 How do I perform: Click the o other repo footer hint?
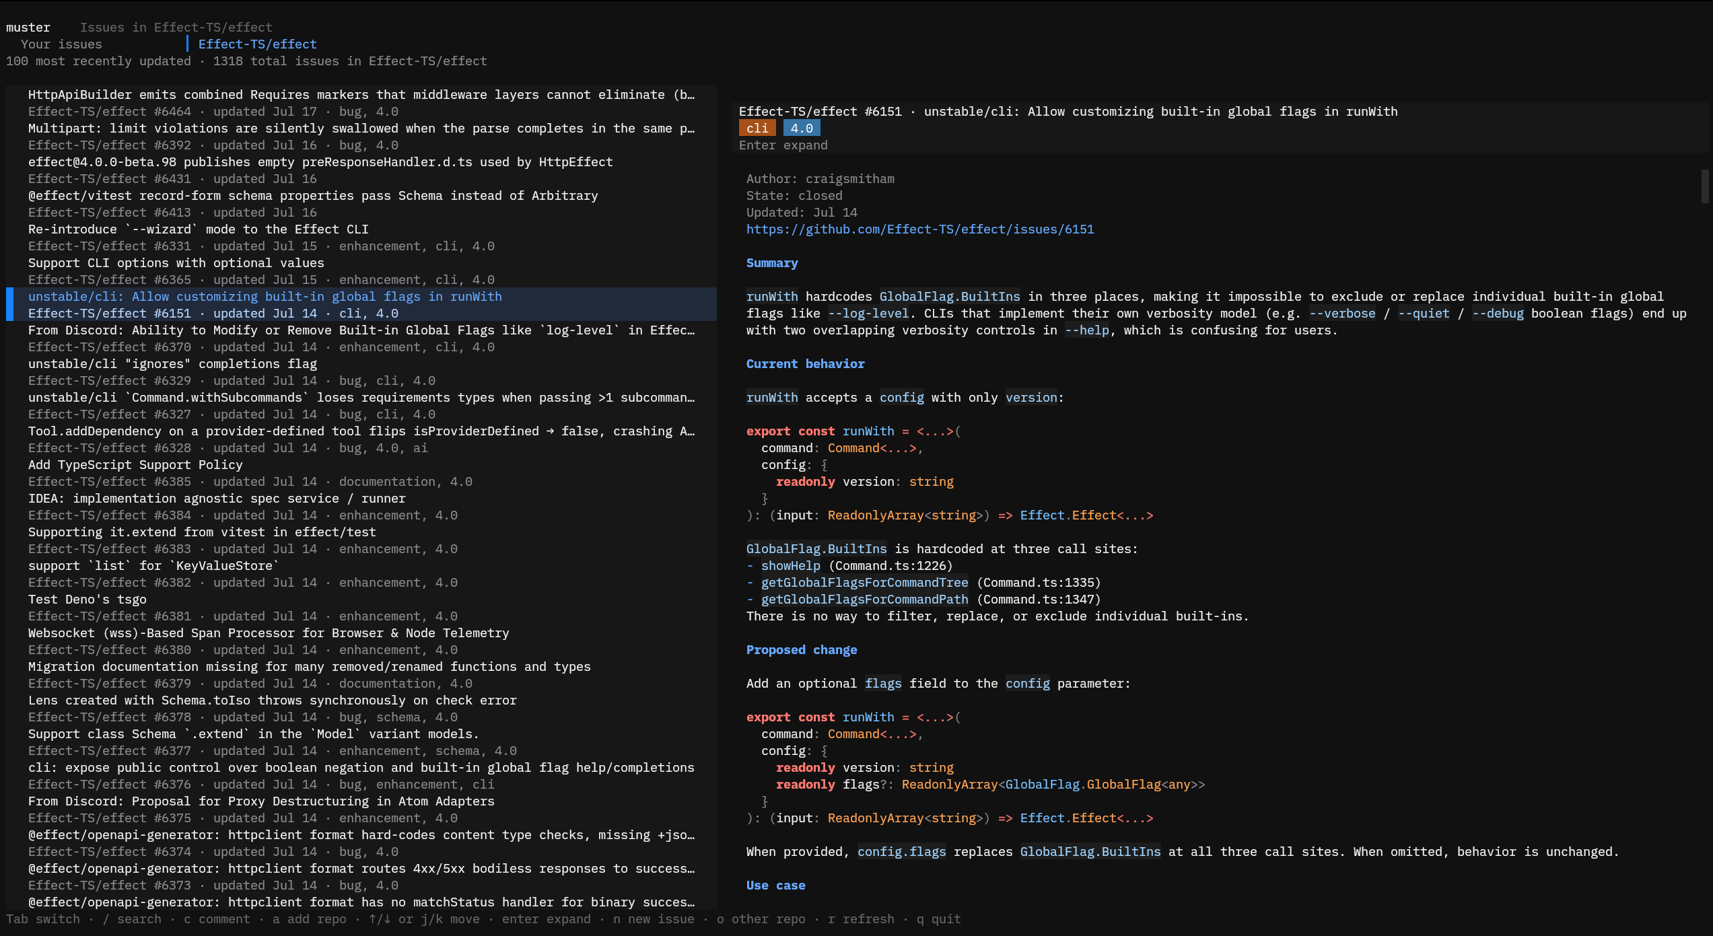pos(761,919)
